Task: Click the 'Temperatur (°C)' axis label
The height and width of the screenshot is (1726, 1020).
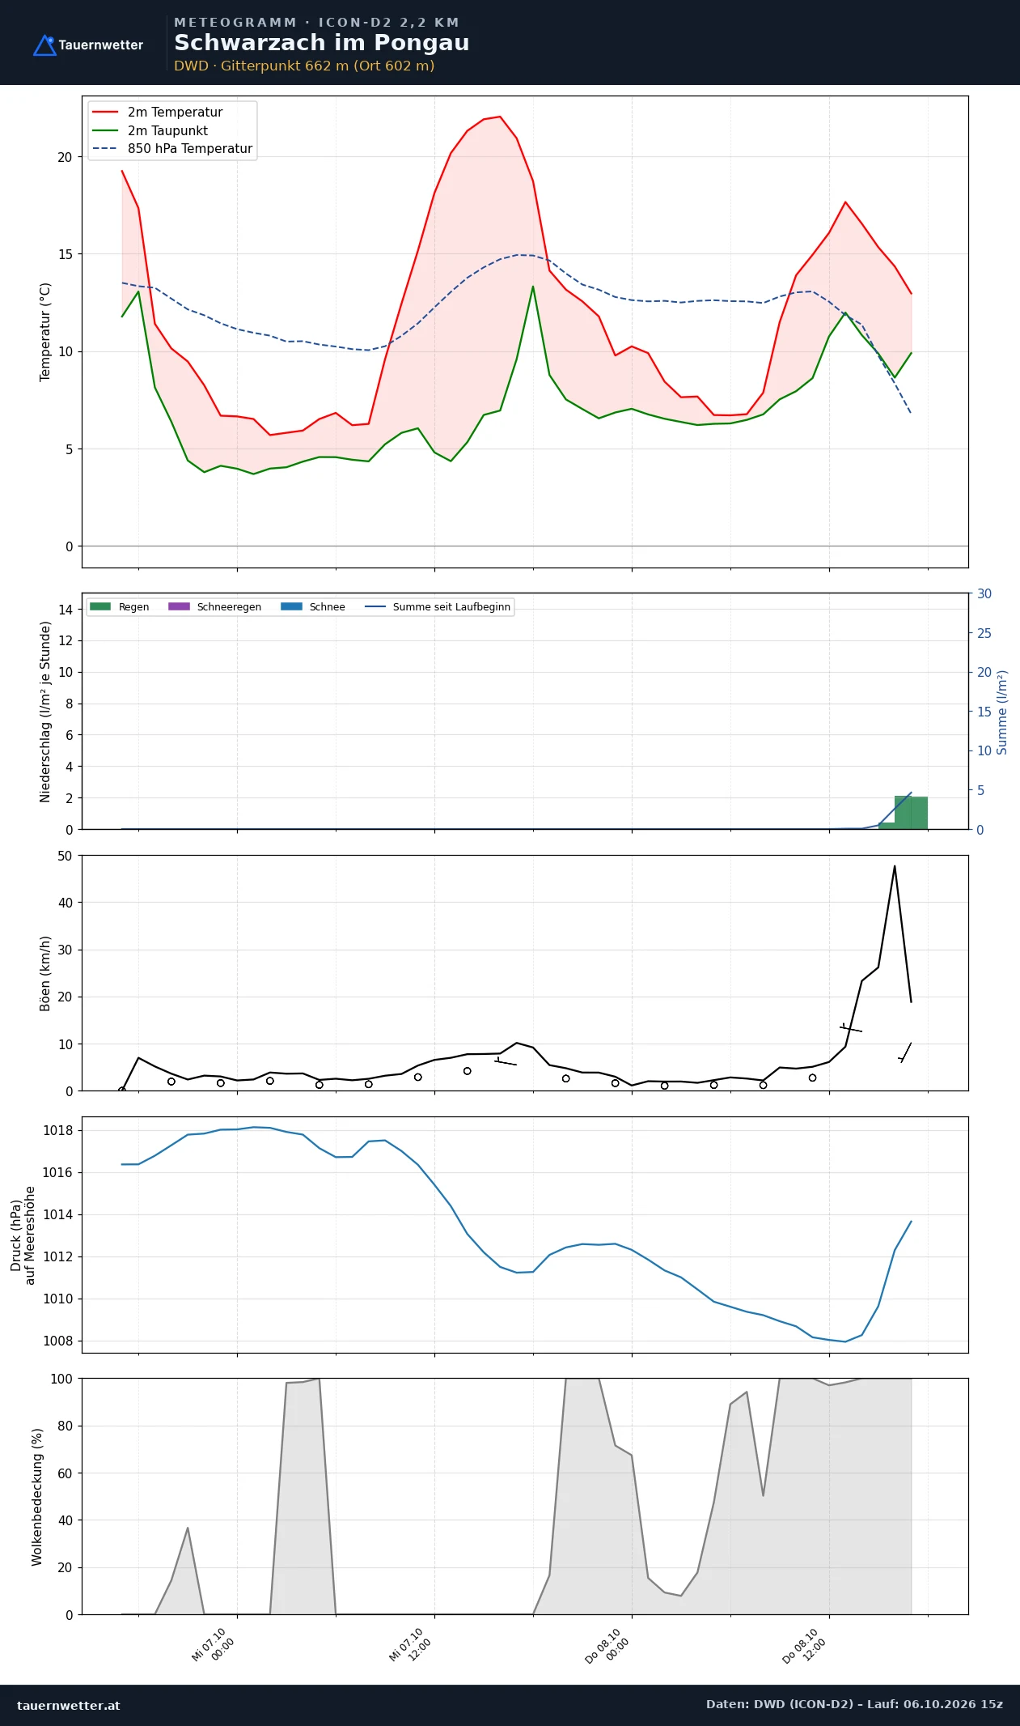Action: (x=45, y=332)
